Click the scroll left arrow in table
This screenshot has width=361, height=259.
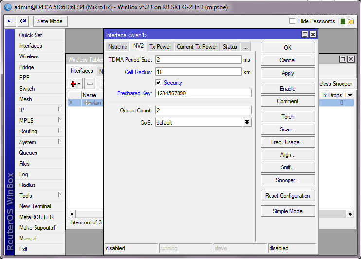(72, 214)
